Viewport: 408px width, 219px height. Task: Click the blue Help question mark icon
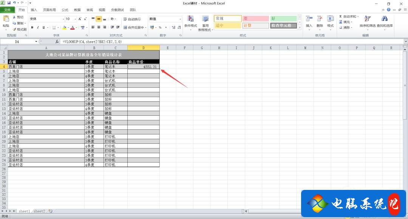click(388, 9)
